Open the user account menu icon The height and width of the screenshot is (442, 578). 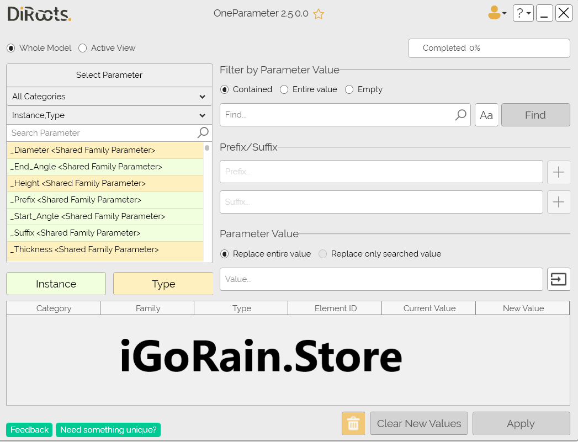point(496,13)
